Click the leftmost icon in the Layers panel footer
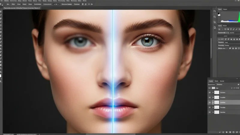The width and height of the screenshot is (240, 135). click(220, 132)
